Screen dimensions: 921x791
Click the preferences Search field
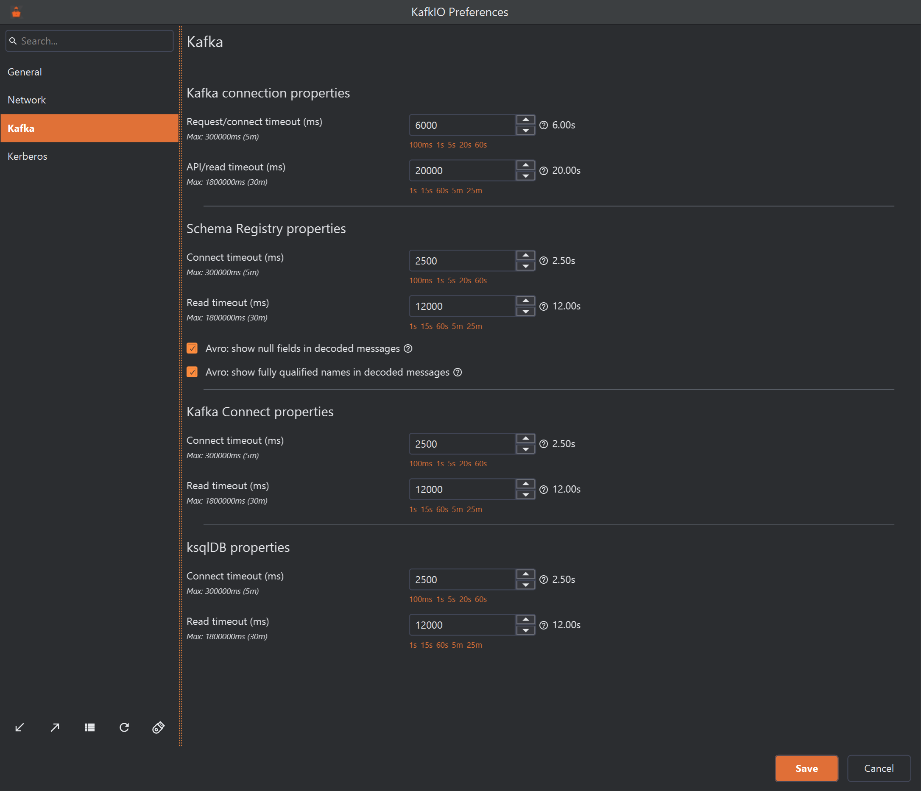89,41
